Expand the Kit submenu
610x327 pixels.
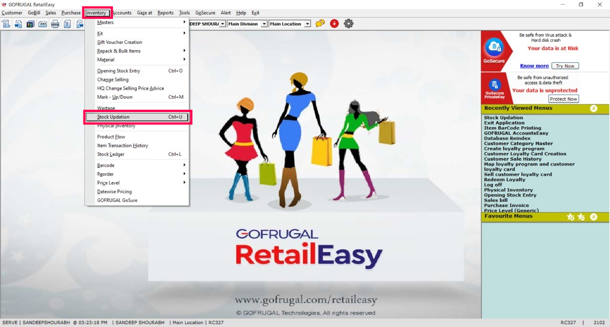[137, 33]
